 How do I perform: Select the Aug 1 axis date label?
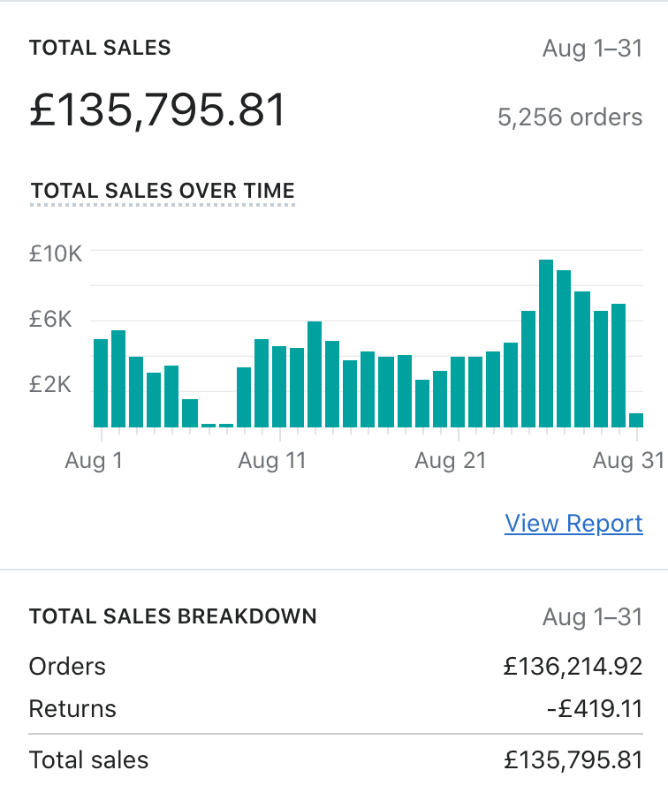93,461
